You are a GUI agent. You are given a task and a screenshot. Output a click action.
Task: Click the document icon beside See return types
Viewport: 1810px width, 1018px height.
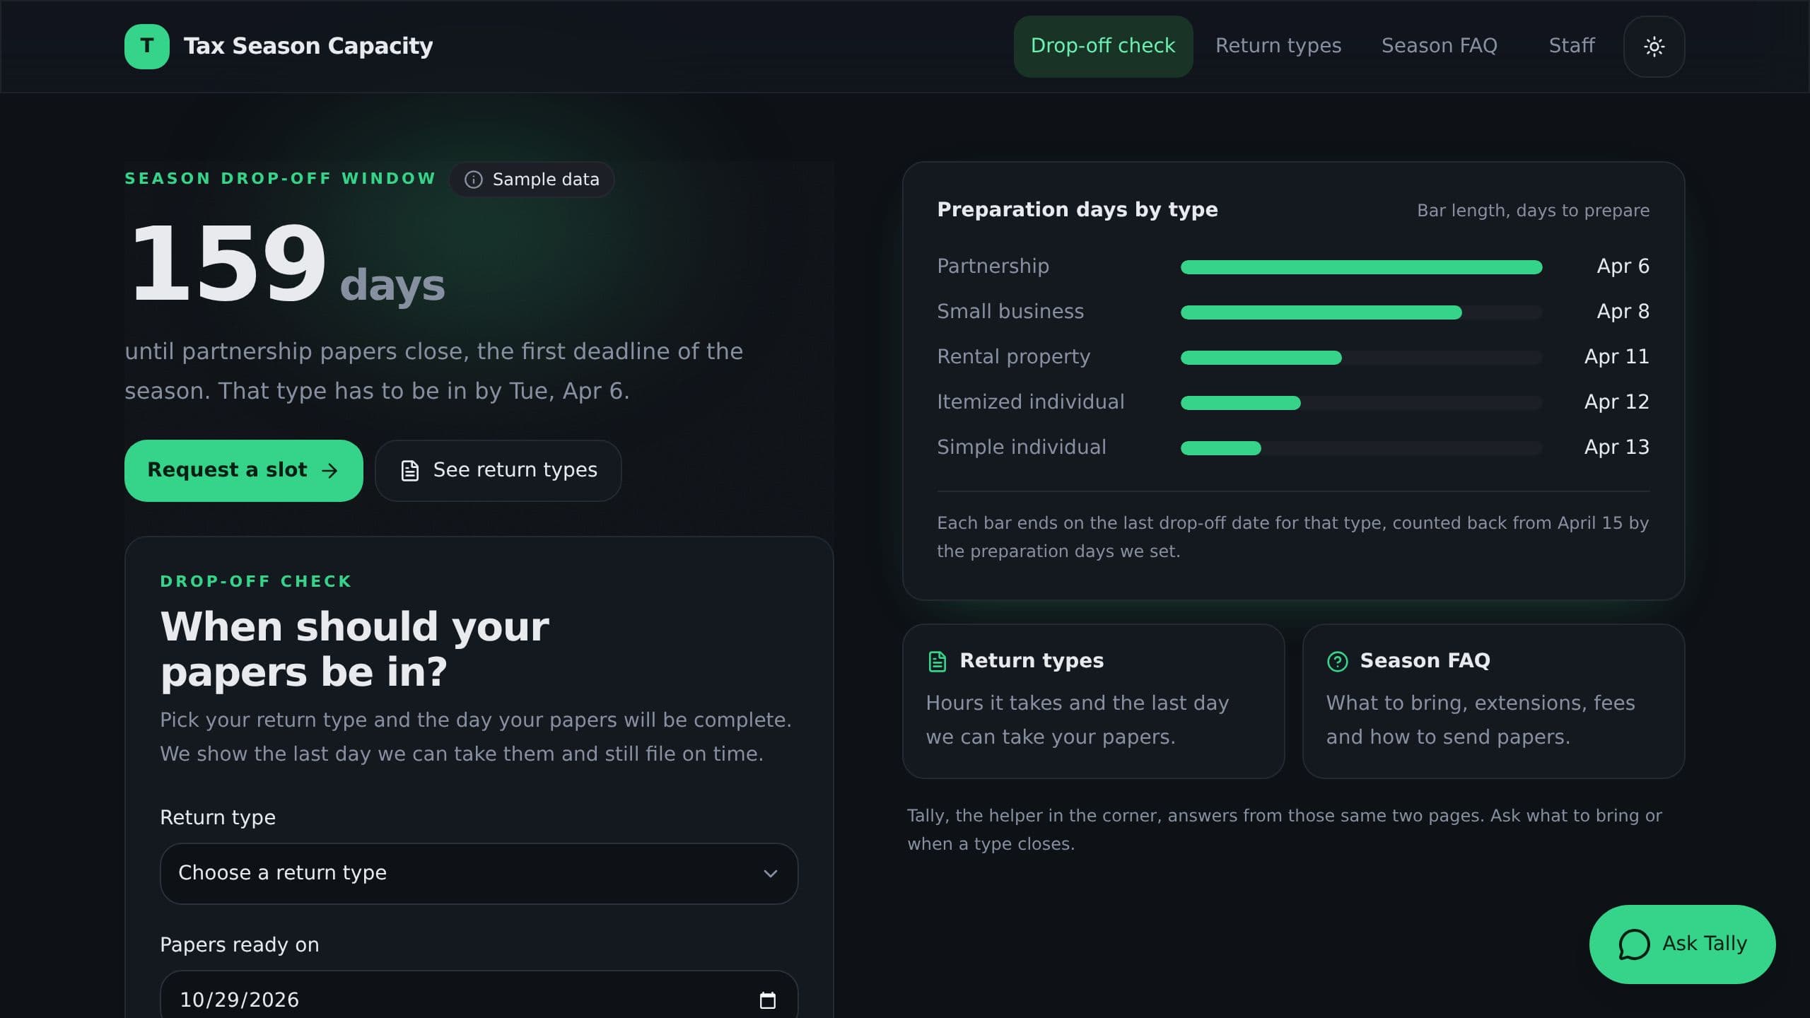[x=410, y=471]
